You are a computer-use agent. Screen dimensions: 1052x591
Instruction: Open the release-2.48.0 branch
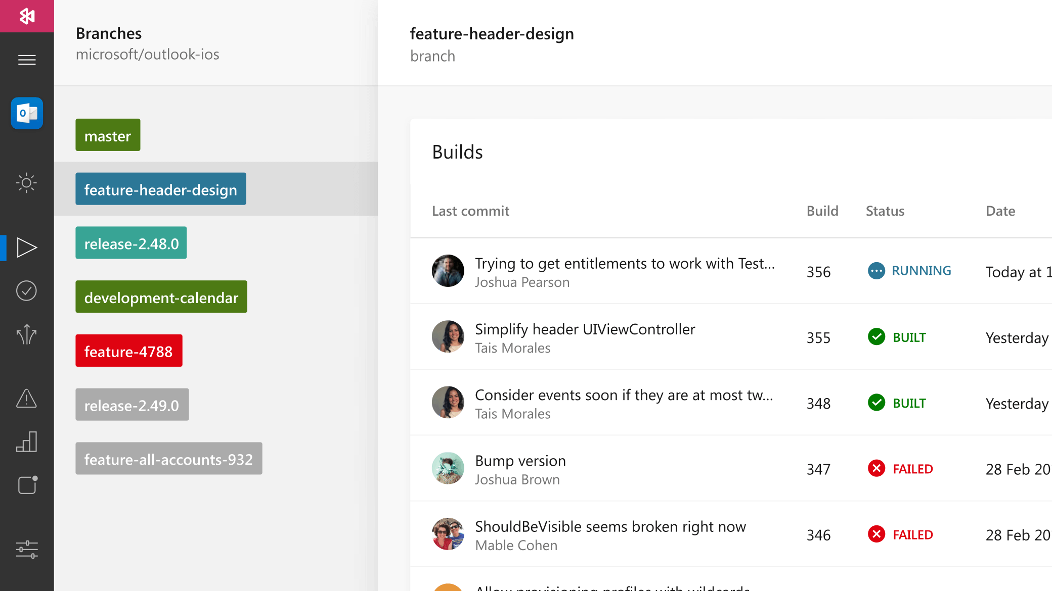130,243
